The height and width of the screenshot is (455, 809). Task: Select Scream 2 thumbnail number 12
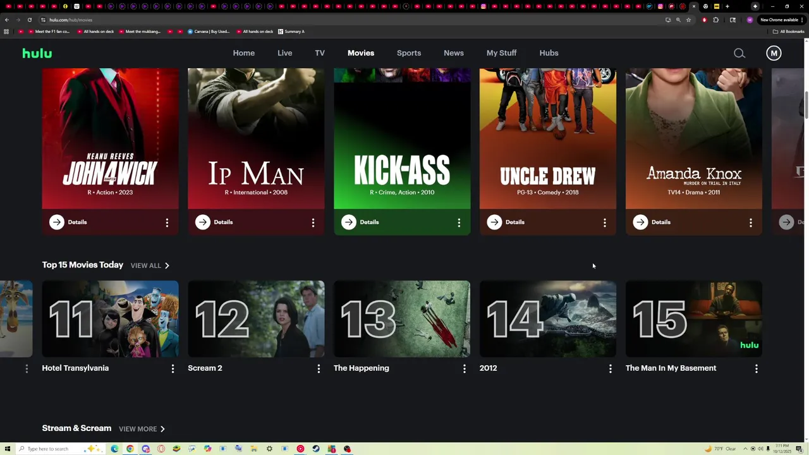[x=256, y=319]
